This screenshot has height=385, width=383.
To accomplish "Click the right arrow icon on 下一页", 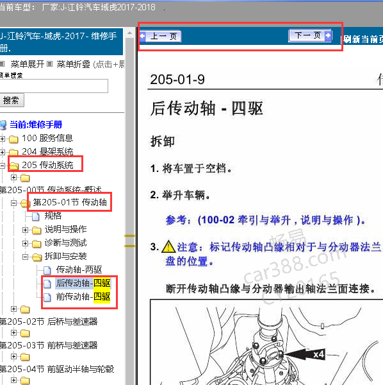I will 328,35.
